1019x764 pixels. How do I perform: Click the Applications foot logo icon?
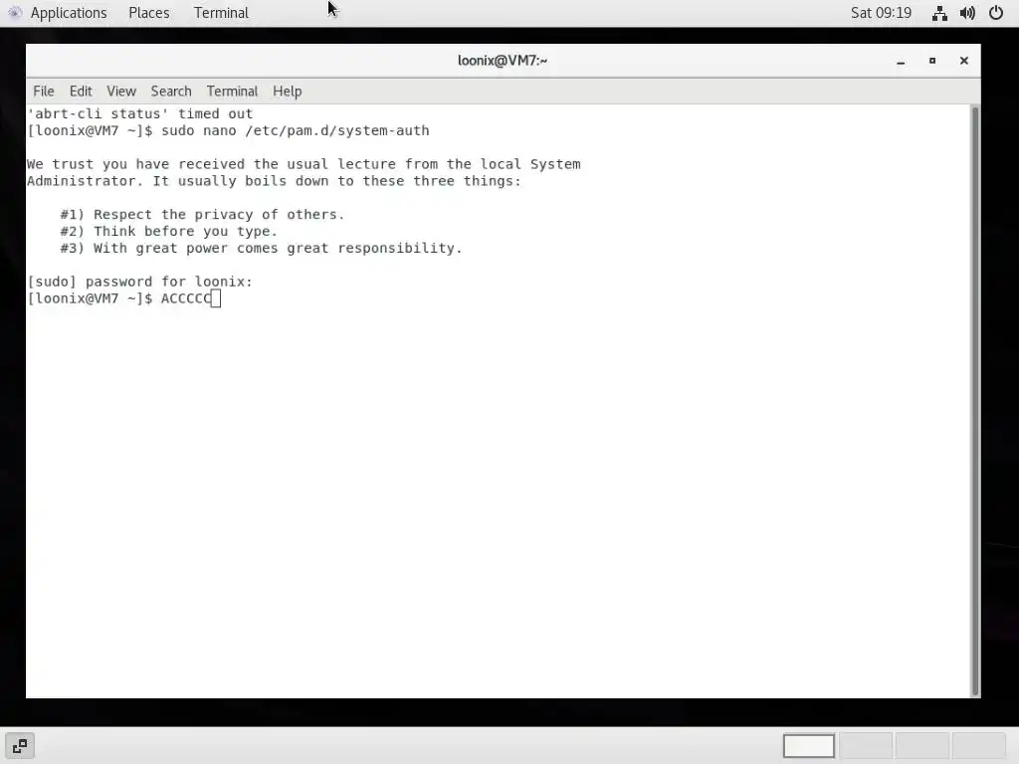(x=15, y=13)
